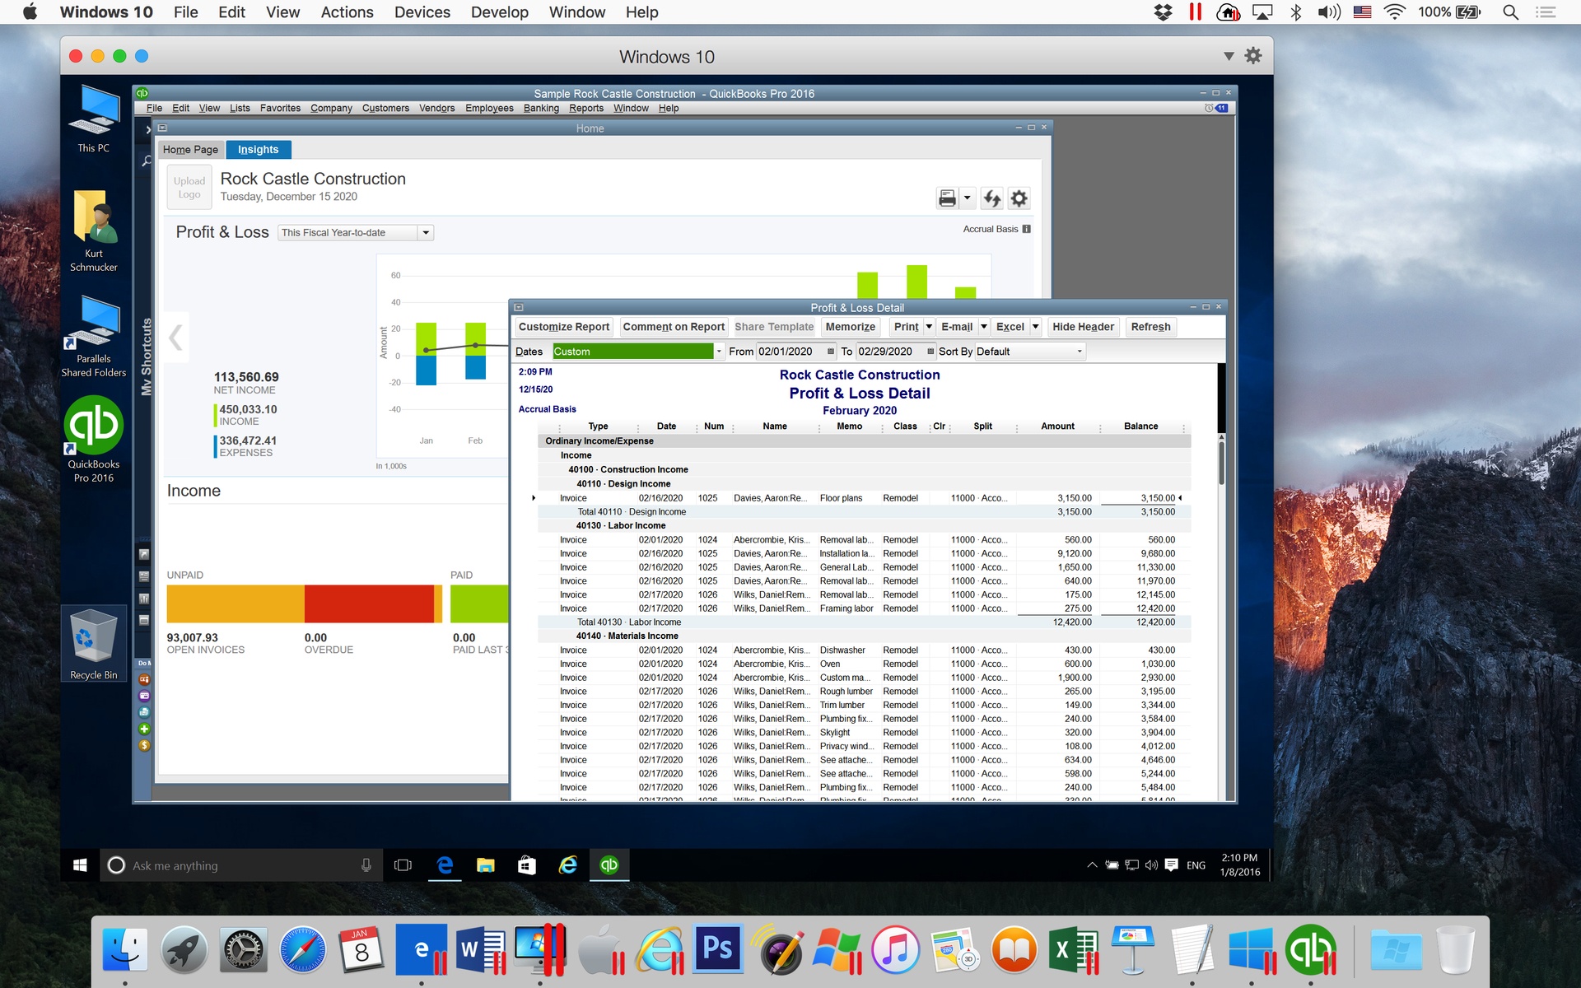Click the Memorize button
Image resolution: width=1581 pixels, height=988 pixels.
[850, 327]
